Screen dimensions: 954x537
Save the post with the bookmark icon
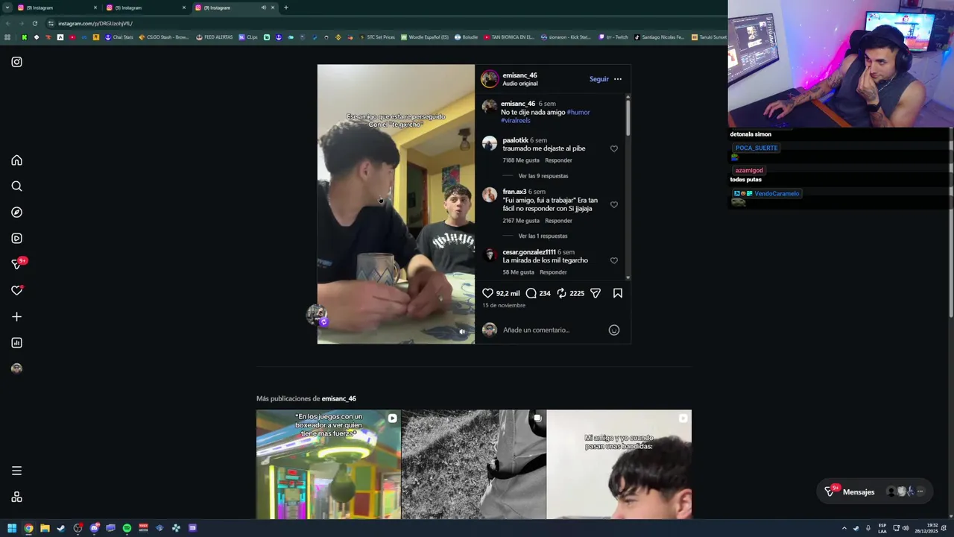pos(618,293)
